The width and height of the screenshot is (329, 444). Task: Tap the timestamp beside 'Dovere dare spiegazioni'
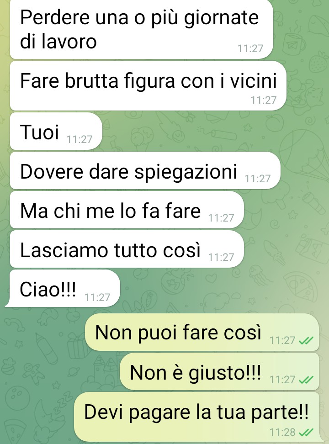coord(258,179)
